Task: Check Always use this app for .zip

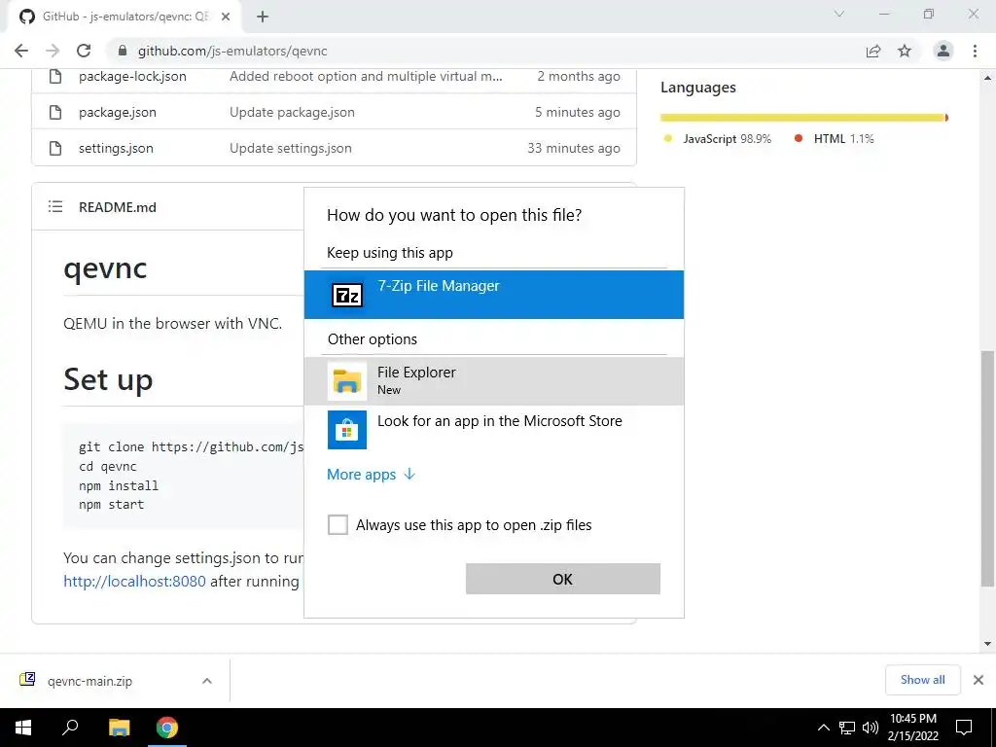Action: pos(338,524)
